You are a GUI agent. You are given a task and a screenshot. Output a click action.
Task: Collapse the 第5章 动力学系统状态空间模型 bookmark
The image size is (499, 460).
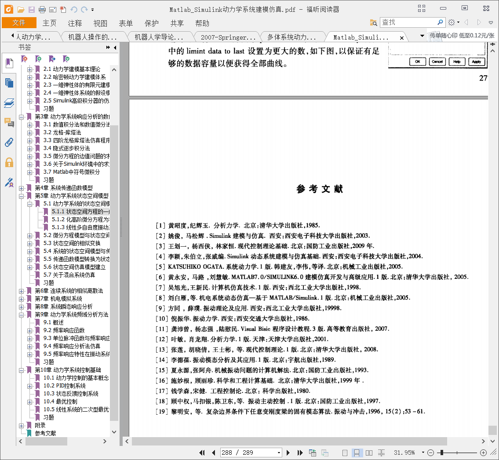(x=21, y=196)
